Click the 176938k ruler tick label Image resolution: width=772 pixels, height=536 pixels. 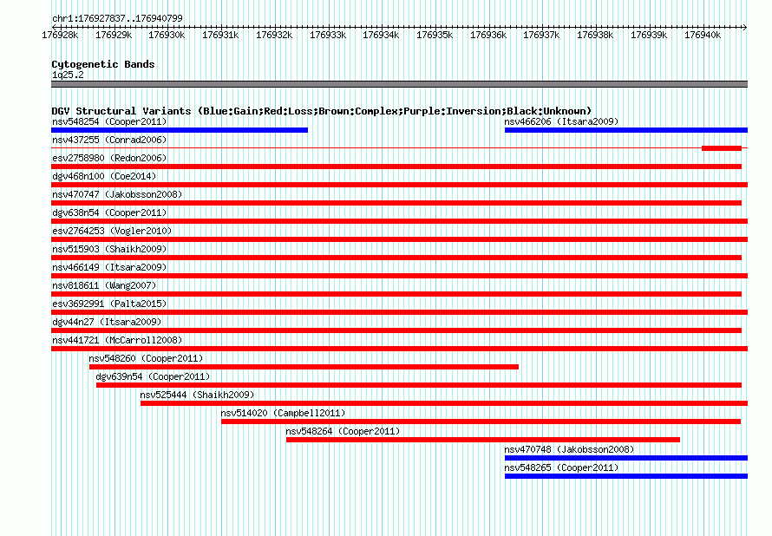pyautogui.click(x=595, y=35)
